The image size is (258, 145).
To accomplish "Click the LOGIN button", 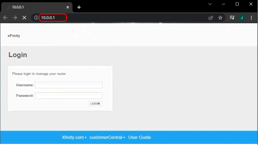I will (x=95, y=103).
